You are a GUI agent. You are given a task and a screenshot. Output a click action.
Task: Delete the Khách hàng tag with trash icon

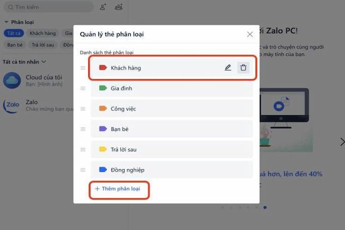tap(243, 68)
